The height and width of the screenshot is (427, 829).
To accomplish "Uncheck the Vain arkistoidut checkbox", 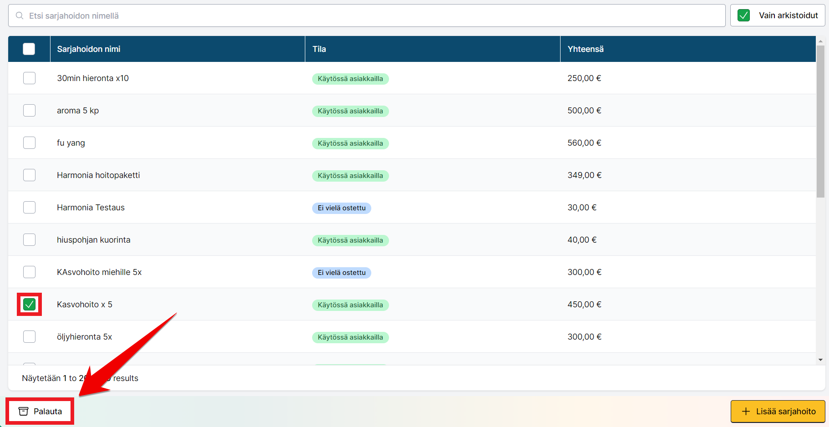I will click(x=743, y=15).
